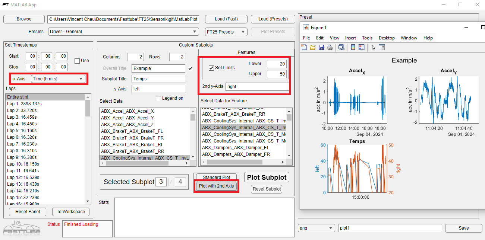Open the image format dropdown showing png

[316, 228]
